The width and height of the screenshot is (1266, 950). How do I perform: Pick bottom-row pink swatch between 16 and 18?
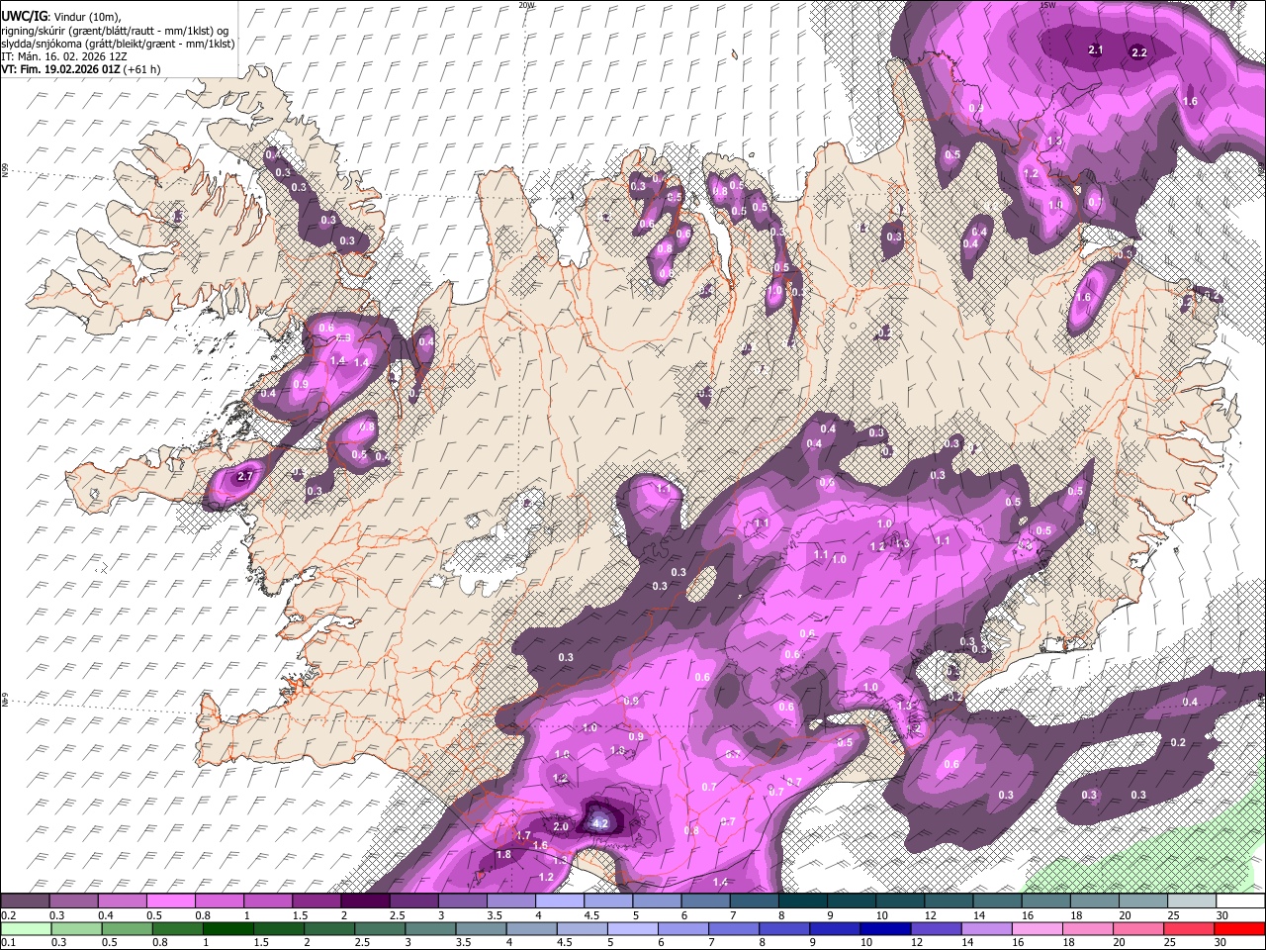coord(1035,928)
